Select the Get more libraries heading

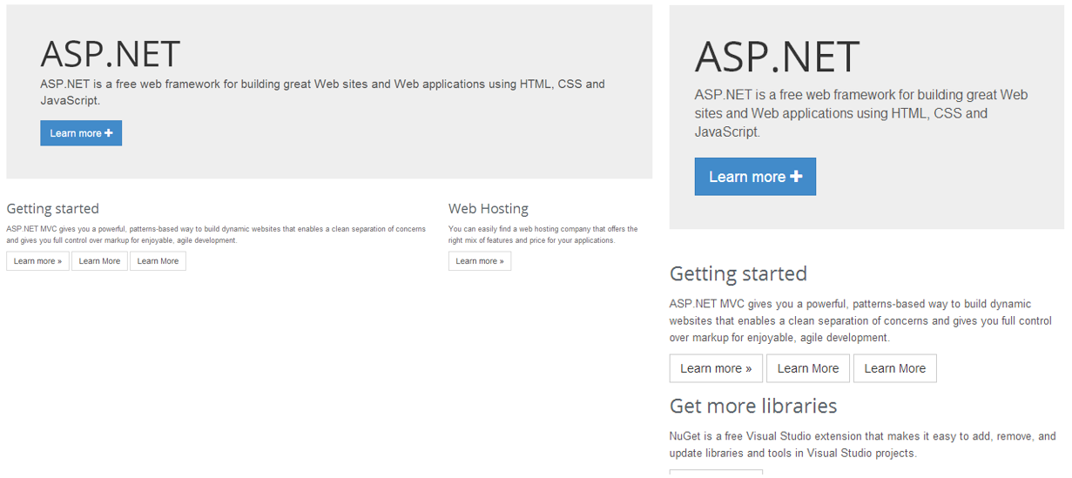752,407
